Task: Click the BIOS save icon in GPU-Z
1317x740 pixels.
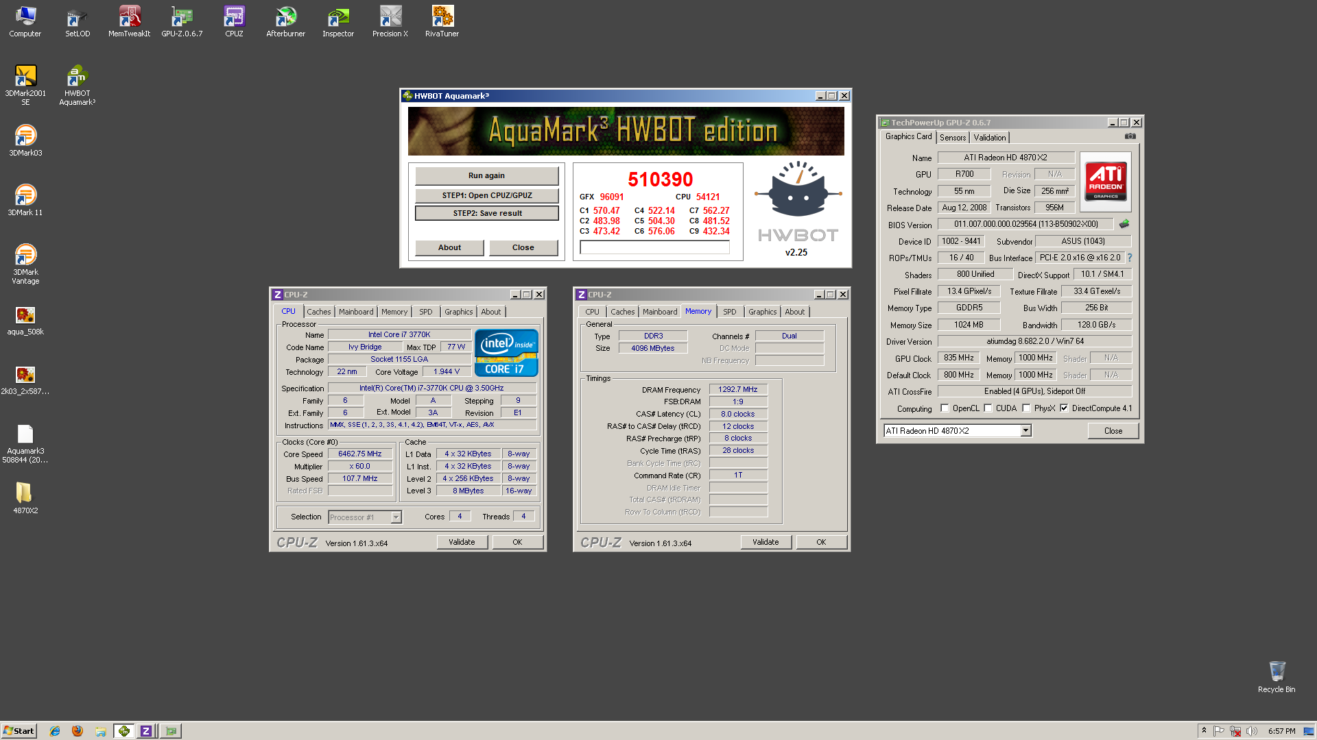Action: [x=1124, y=224]
